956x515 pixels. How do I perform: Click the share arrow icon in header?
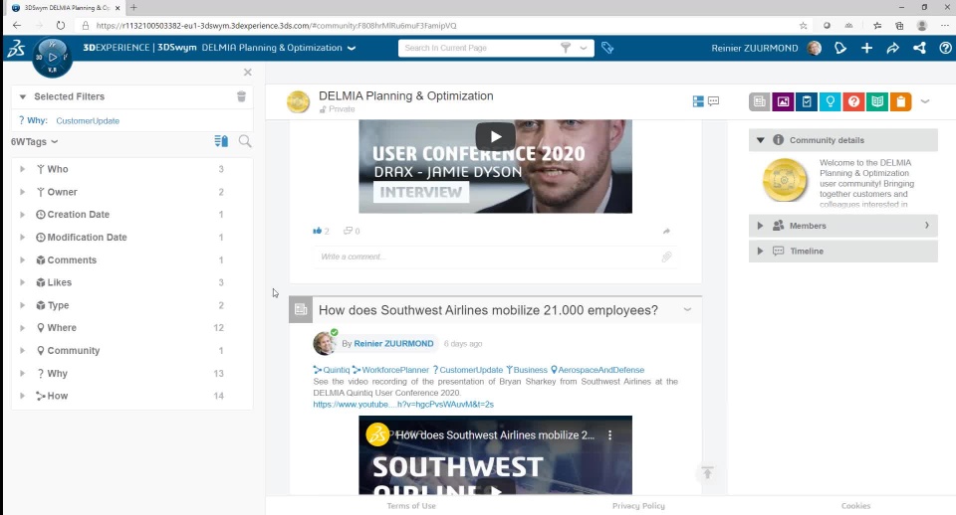pyautogui.click(x=892, y=48)
